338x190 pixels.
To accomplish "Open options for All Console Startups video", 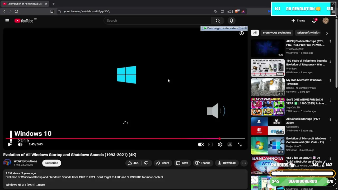I will (330, 120).
